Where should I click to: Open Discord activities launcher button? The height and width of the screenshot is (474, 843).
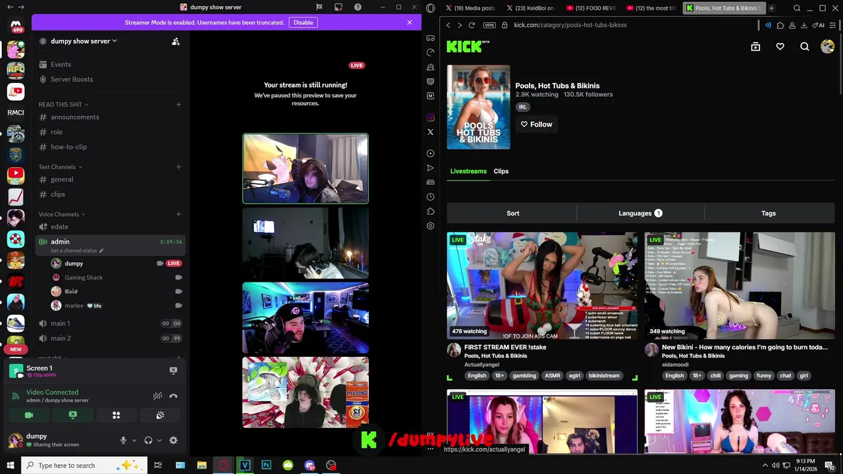click(116, 415)
